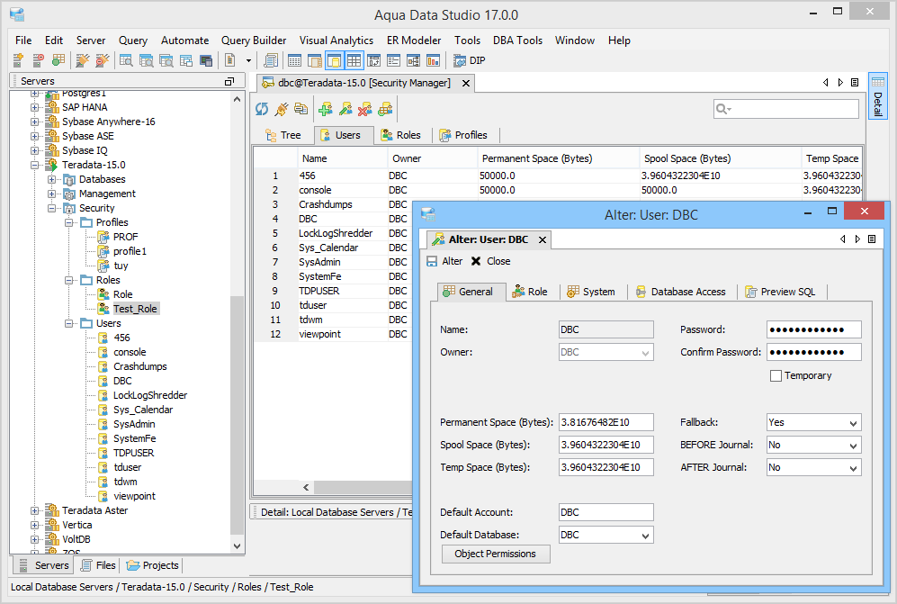The image size is (897, 604).
Task: Expand the Management node
Action: [52, 194]
